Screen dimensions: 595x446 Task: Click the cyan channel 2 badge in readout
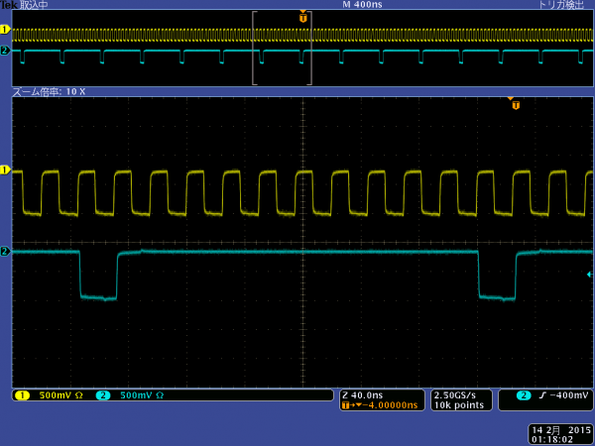tap(102, 395)
